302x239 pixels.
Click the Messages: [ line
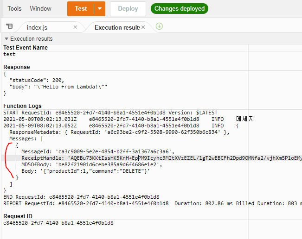(x=26, y=139)
